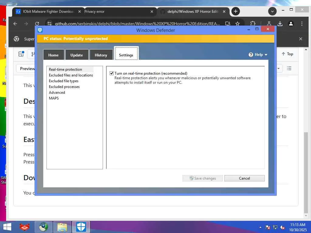311x233 pixels.
Task: Dismiss the Chrome info bar
Action: (x=300, y=39)
